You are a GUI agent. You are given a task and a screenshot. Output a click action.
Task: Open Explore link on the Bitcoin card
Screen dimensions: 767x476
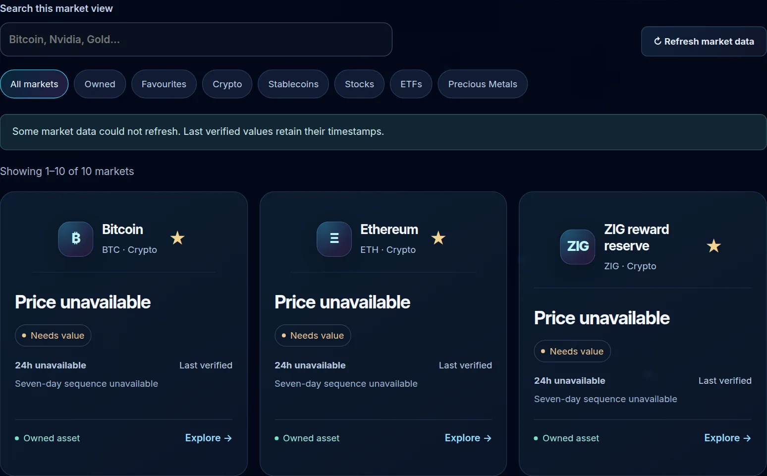point(209,438)
